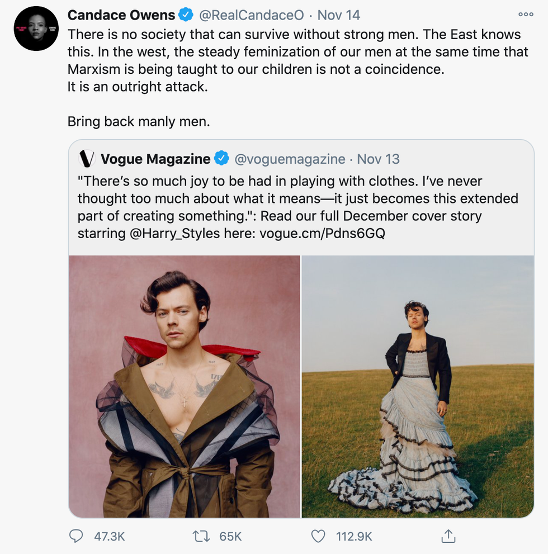Open the three-dot more options menu
The height and width of the screenshot is (554, 548).
[526, 15]
